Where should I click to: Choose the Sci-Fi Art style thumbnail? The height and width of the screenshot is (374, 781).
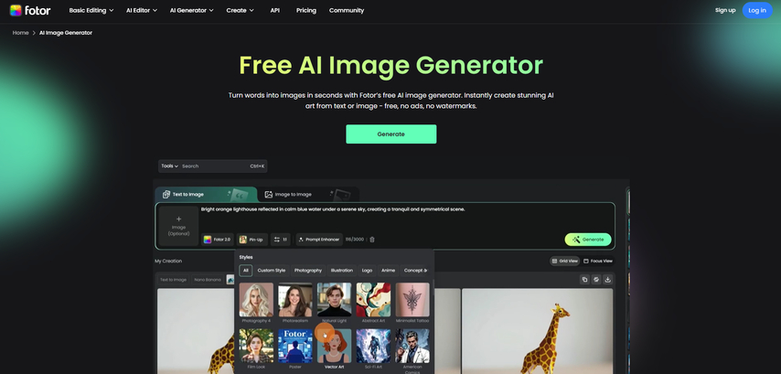tap(373, 347)
